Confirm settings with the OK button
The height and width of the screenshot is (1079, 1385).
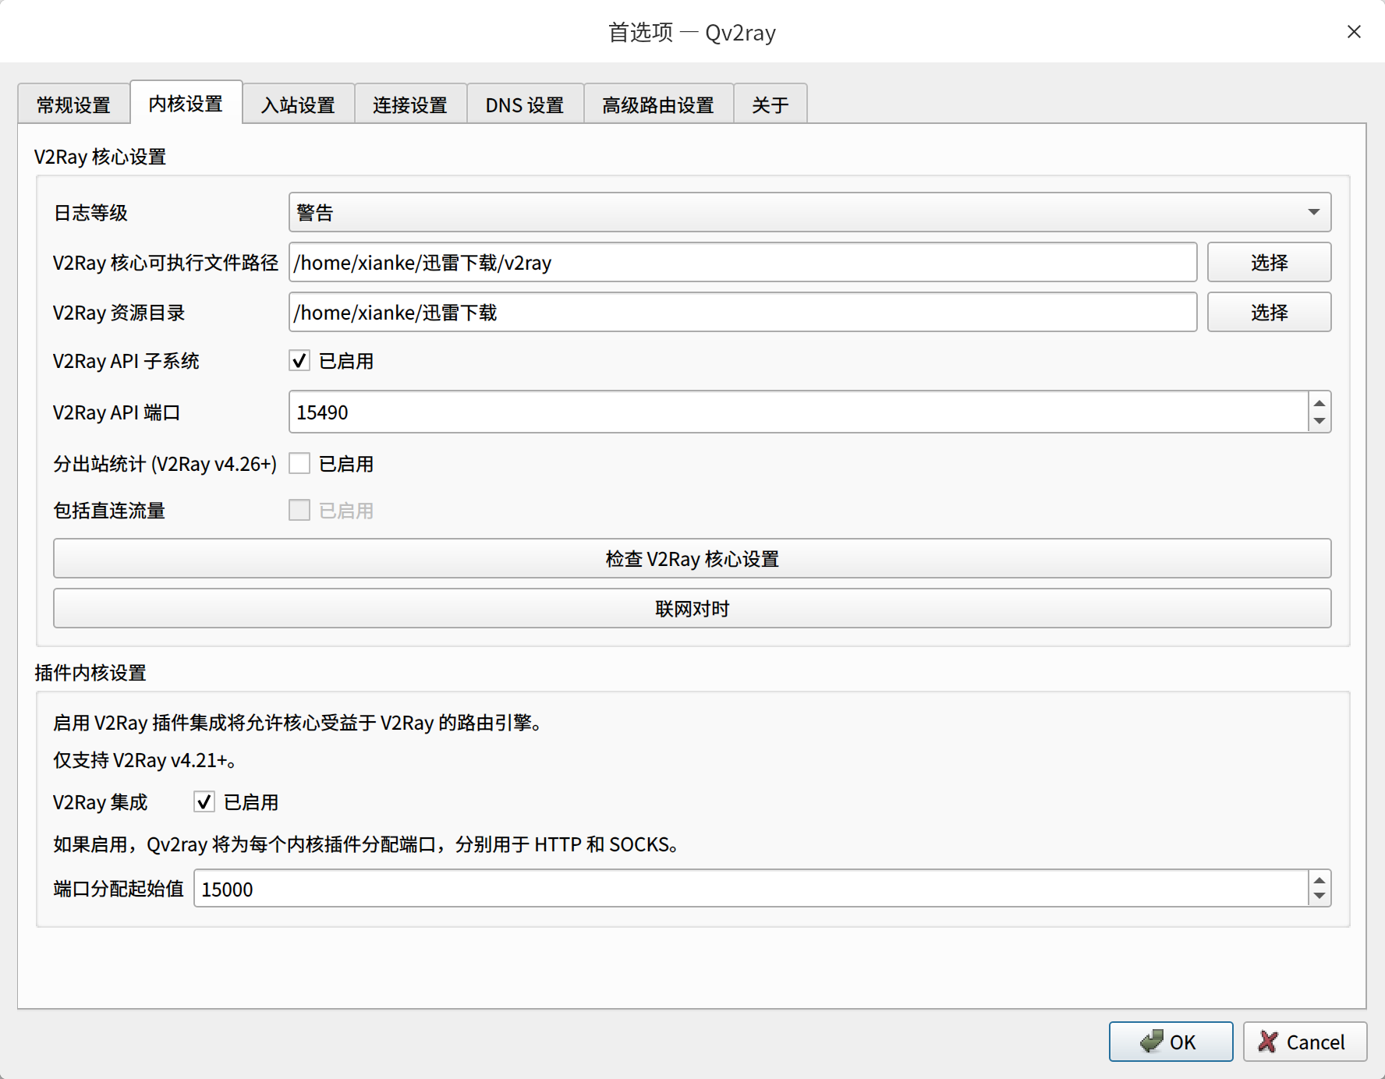(x=1171, y=1042)
